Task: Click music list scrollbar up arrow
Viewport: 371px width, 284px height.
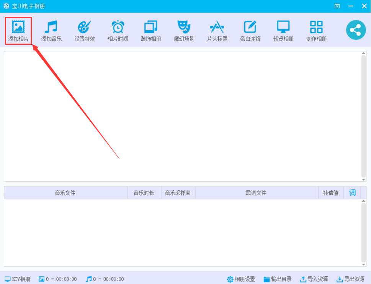Action: [364, 201]
